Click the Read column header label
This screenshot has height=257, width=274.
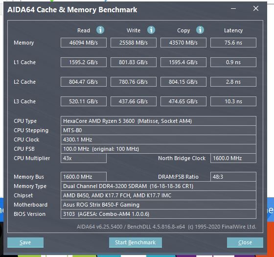pyautogui.click(x=84, y=30)
